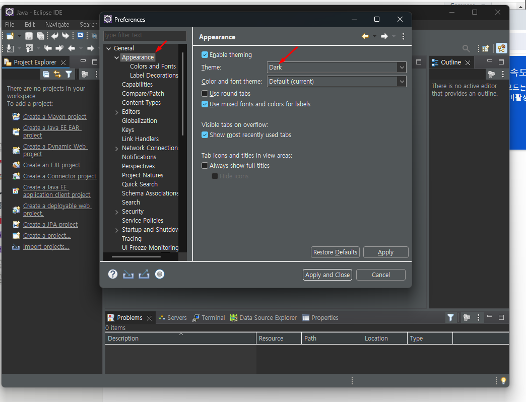
Task: Click the Export preferences icon
Action: point(144,275)
